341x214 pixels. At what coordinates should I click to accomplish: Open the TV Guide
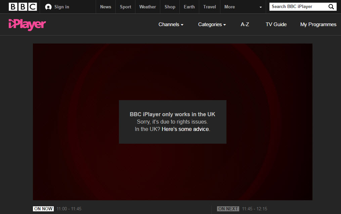(276, 24)
